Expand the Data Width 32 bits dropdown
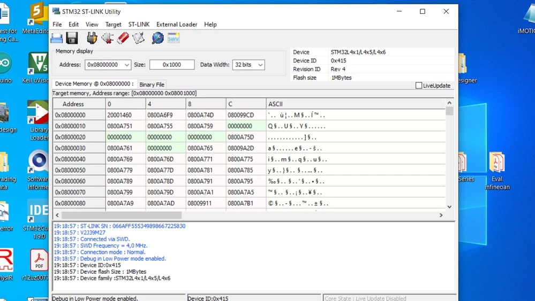This screenshot has height=301, width=535. pyautogui.click(x=260, y=65)
